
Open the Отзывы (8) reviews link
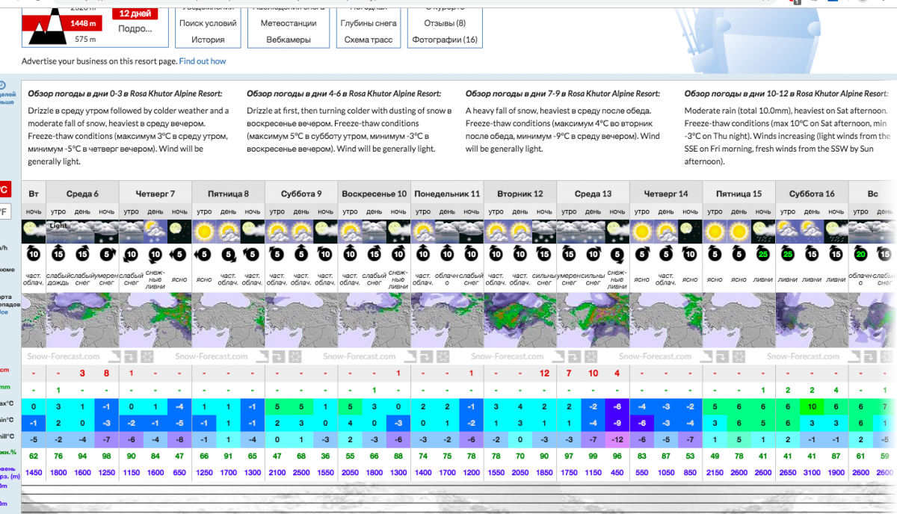pos(445,23)
